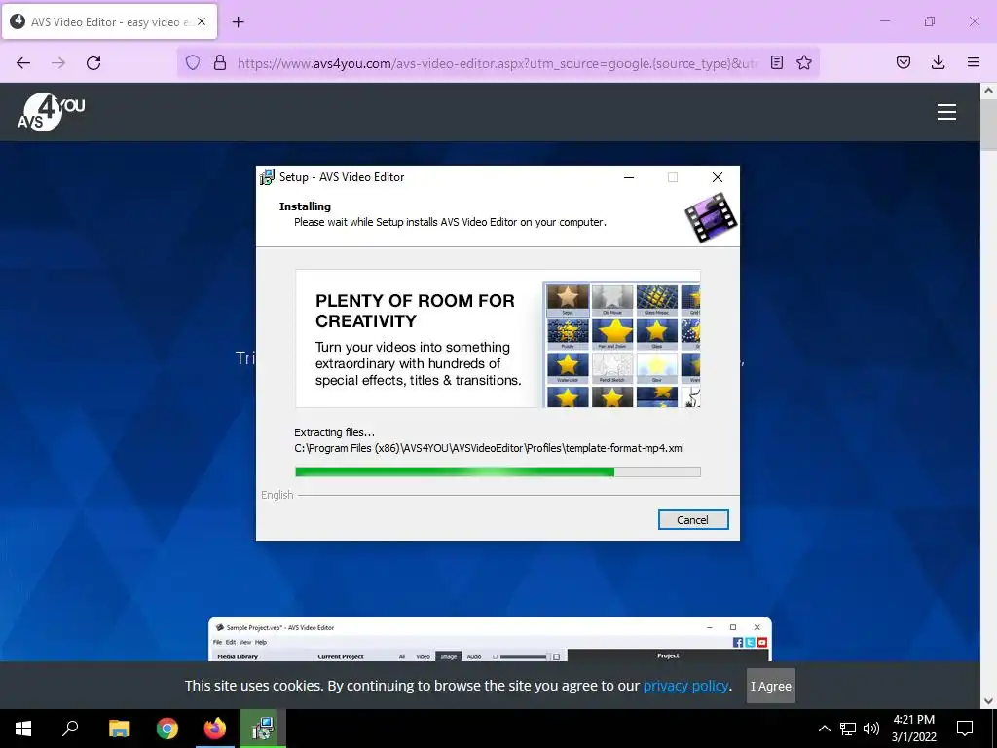Click the 'Installing' heading in Setup
The height and width of the screenshot is (748, 997).
[x=305, y=206]
